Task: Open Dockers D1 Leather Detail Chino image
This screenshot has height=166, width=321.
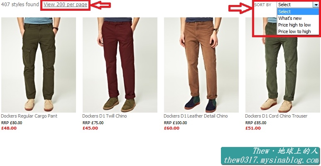Action: click(x=201, y=65)
